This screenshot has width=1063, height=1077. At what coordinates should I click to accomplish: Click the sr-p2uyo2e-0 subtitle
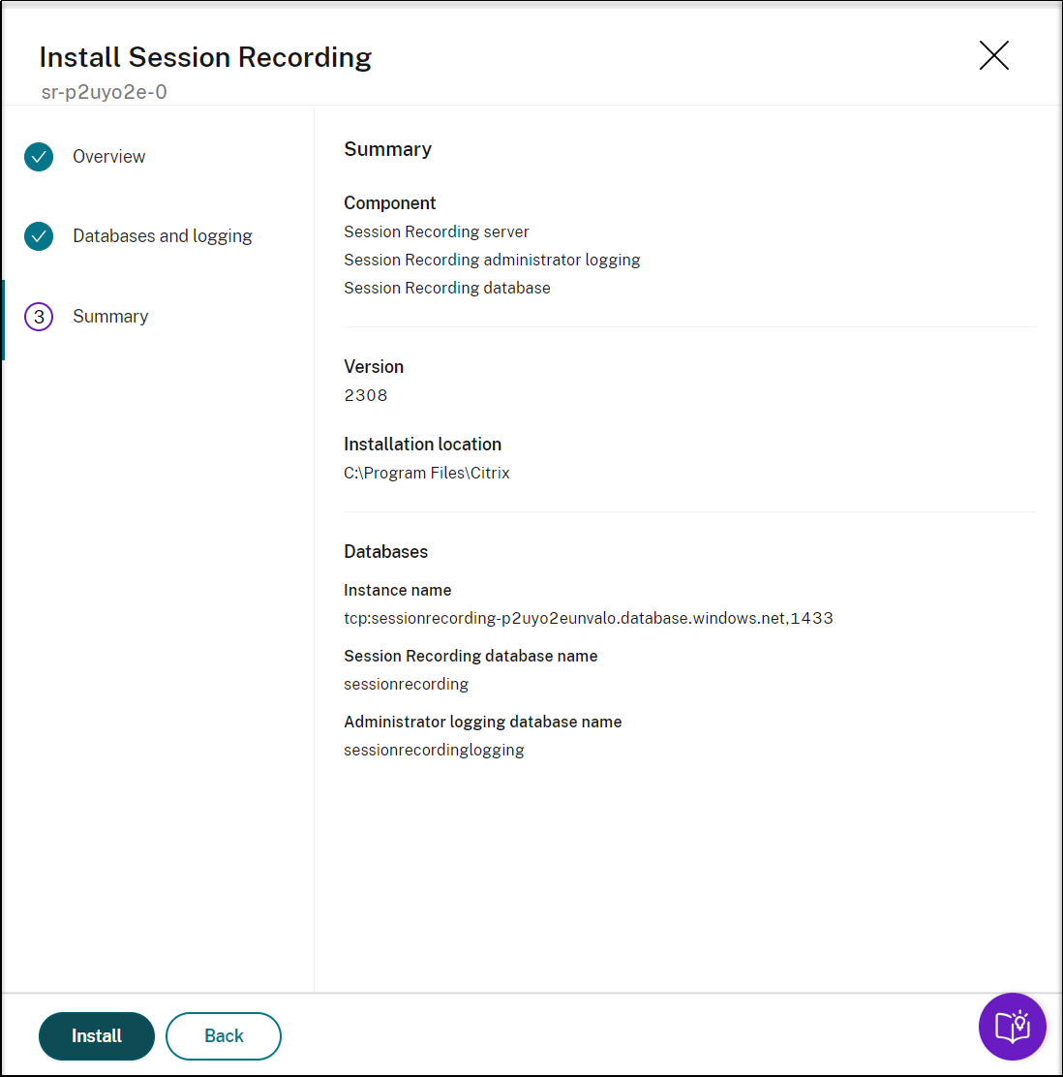104,92
